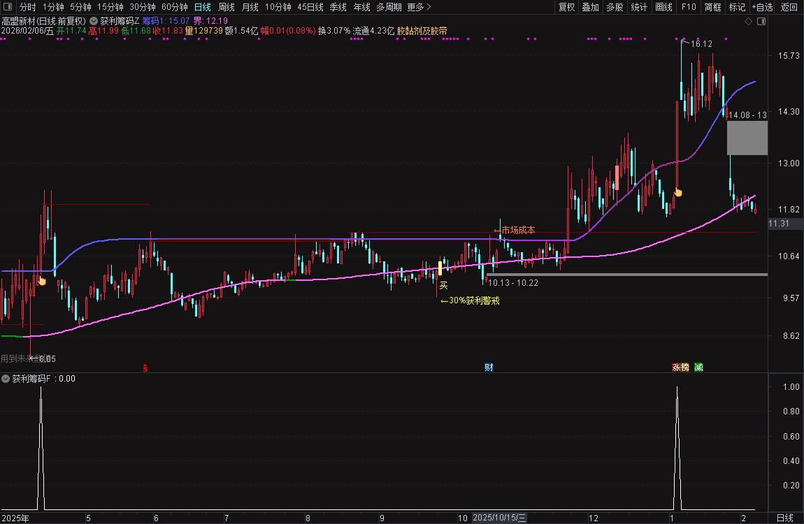Click the 返回 back button
This screenshot has width=804, height=524.
click(x=789, y=7)
